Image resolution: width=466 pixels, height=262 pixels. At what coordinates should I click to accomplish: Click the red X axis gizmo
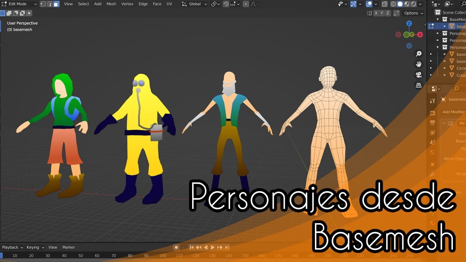420,35
